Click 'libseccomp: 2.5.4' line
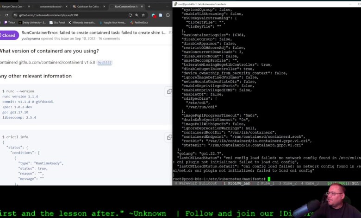This screenshot has width=361, height=218. coord(19,117)
